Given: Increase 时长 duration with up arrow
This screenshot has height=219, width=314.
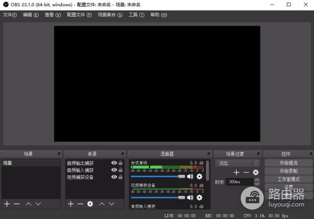Looking at the screenshot, I should (x=257, y=180).
